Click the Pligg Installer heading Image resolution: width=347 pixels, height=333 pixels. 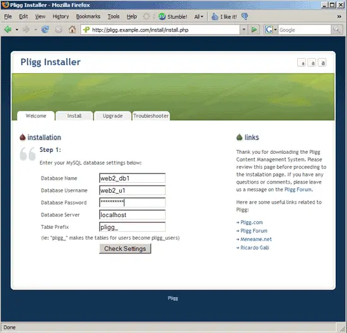[50, 62]
